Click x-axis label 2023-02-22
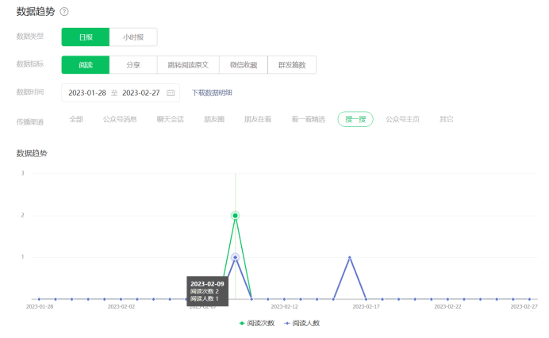Viewport: 549px width, 338px height. (447, 307)
